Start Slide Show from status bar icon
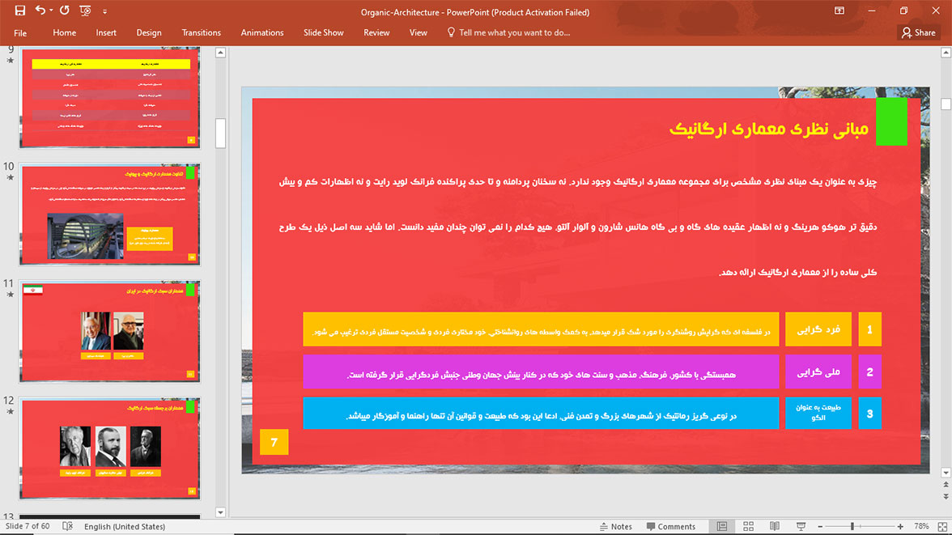The width and height of the screenshot is (952, 535). [801, 526]
